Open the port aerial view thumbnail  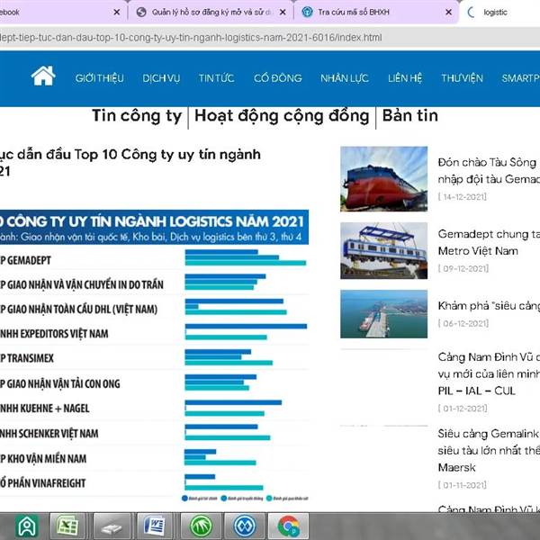click(384, 314)
